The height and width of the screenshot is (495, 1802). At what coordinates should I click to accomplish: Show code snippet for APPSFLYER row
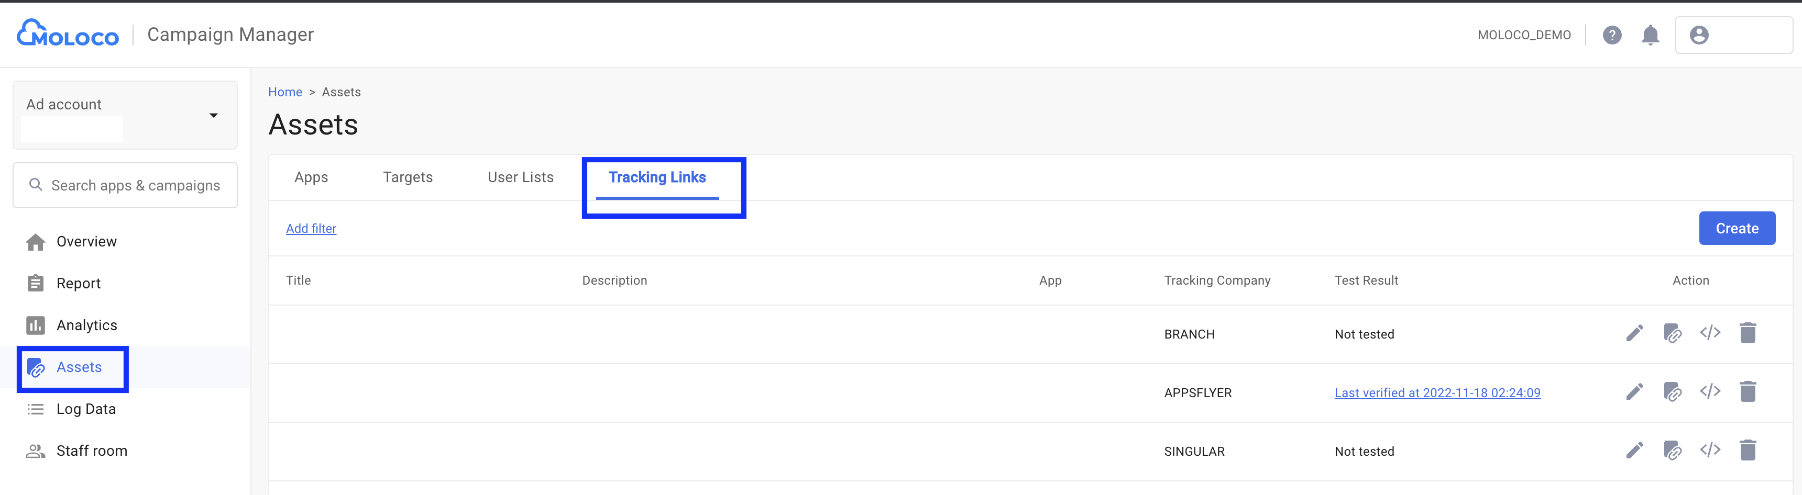coord(1710,392)
